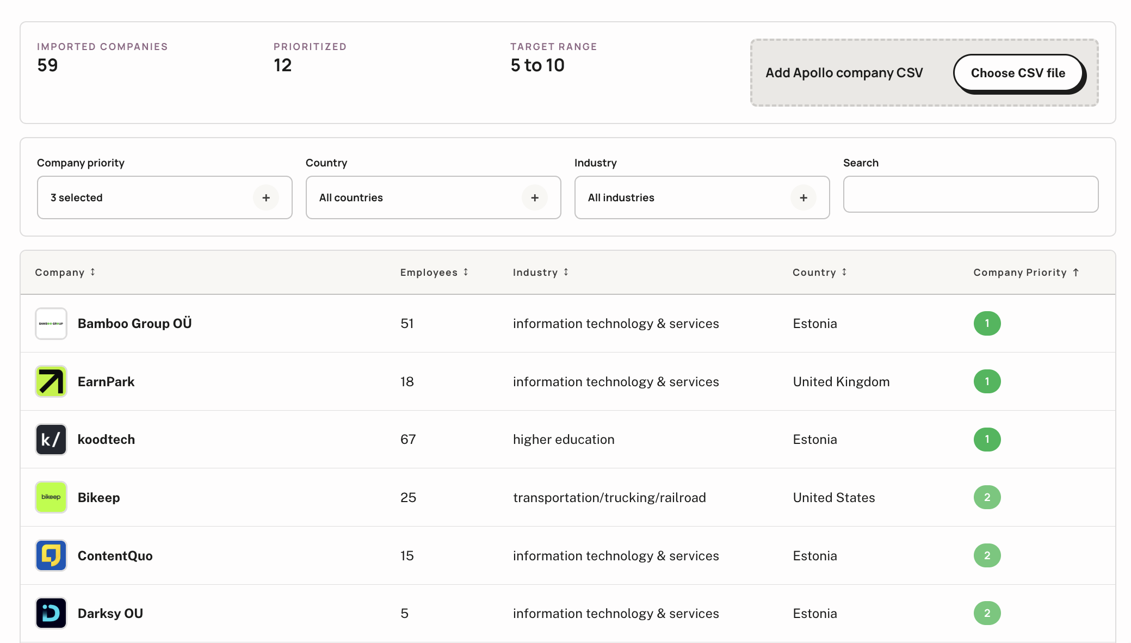This screenshot has height=643, width=1131.
Task: Click industry cell in the EarnPark row
Action: click(616, 381)
